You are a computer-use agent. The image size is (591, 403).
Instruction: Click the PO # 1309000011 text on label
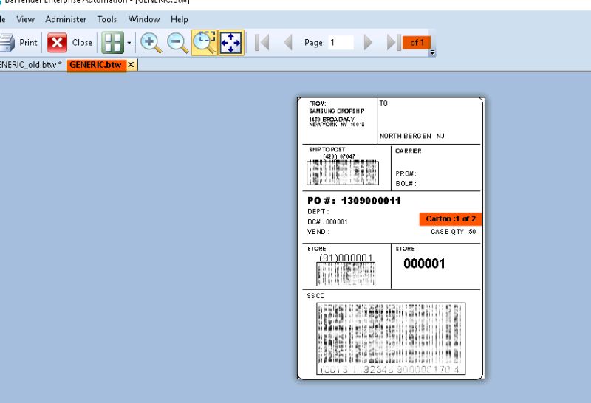pos(354,201)
